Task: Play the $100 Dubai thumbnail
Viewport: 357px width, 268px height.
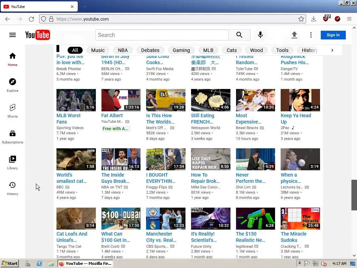Action: point(121,218)
